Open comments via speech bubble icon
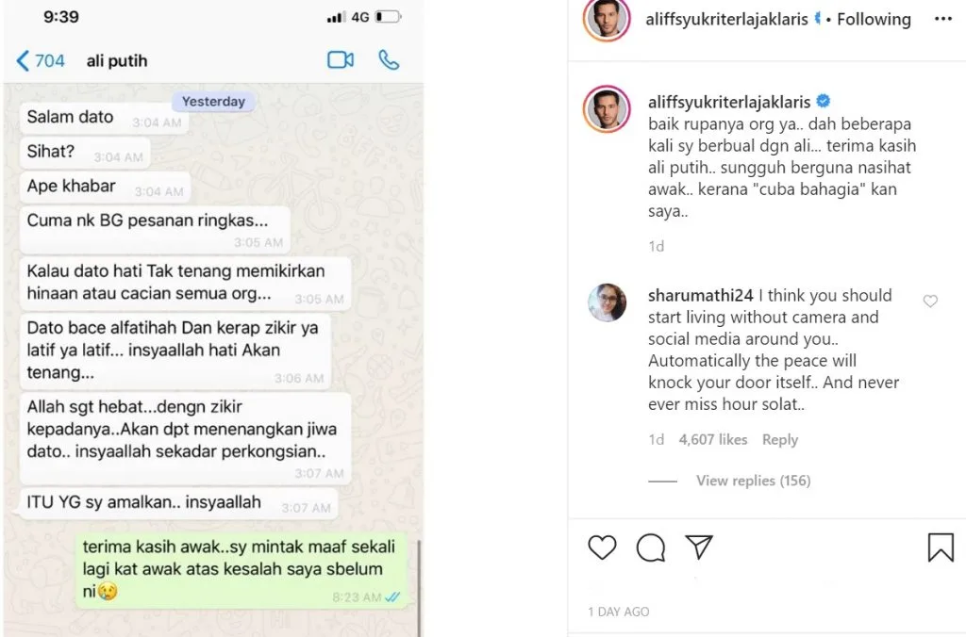The height and width of the screenshot is (637, 966). click(651, 547)
